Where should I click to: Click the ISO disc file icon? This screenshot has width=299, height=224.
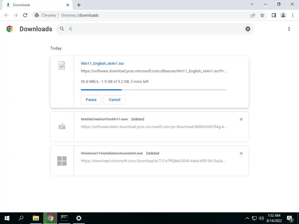[62, 65]
